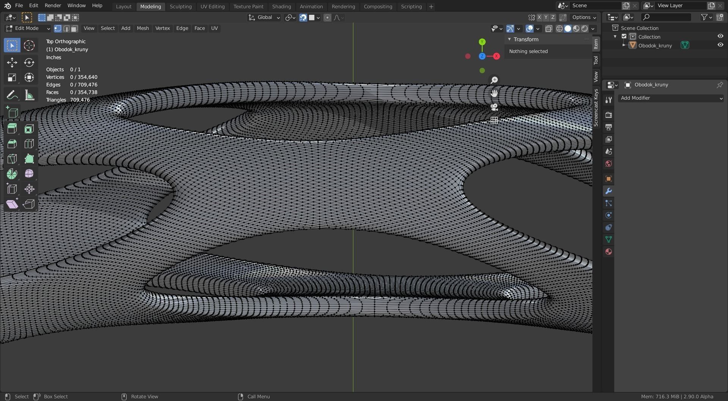This screenshot has height=401, width=728.
Task: Switch to the UV Editing workspace tab
Action: 212,6
